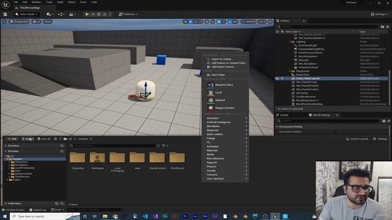Click the Windows Start button

(x=5, y=216)
